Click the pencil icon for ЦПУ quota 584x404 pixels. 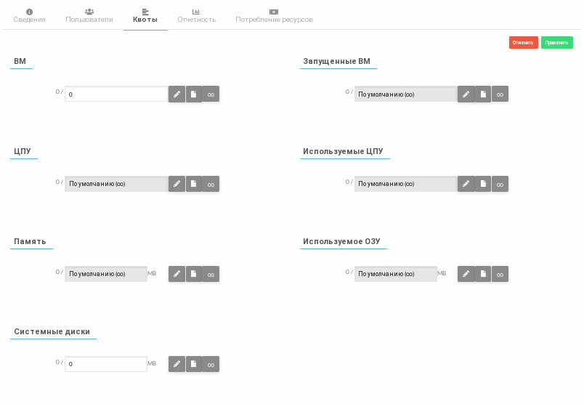[x=177, y=184]
